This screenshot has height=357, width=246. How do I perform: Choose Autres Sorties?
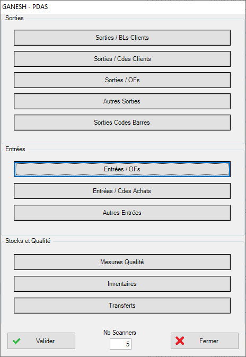122,101
